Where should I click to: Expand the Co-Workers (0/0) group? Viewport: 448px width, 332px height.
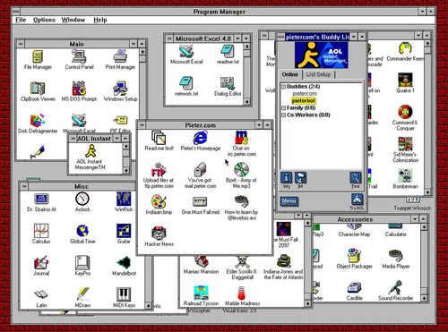pos(283,115)
